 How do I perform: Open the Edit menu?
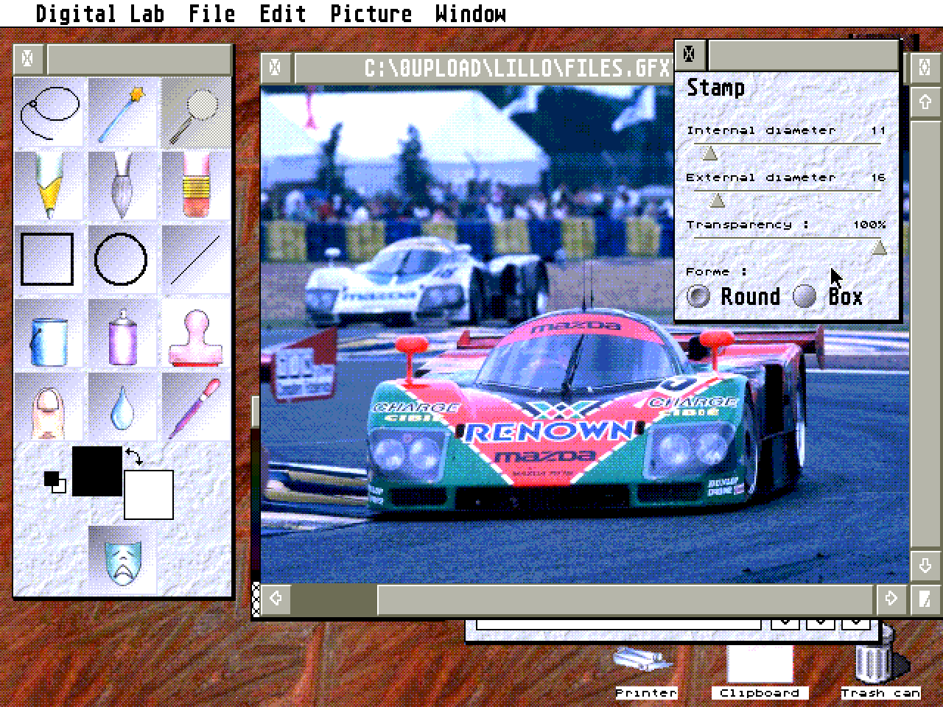[x=282, y=13]
